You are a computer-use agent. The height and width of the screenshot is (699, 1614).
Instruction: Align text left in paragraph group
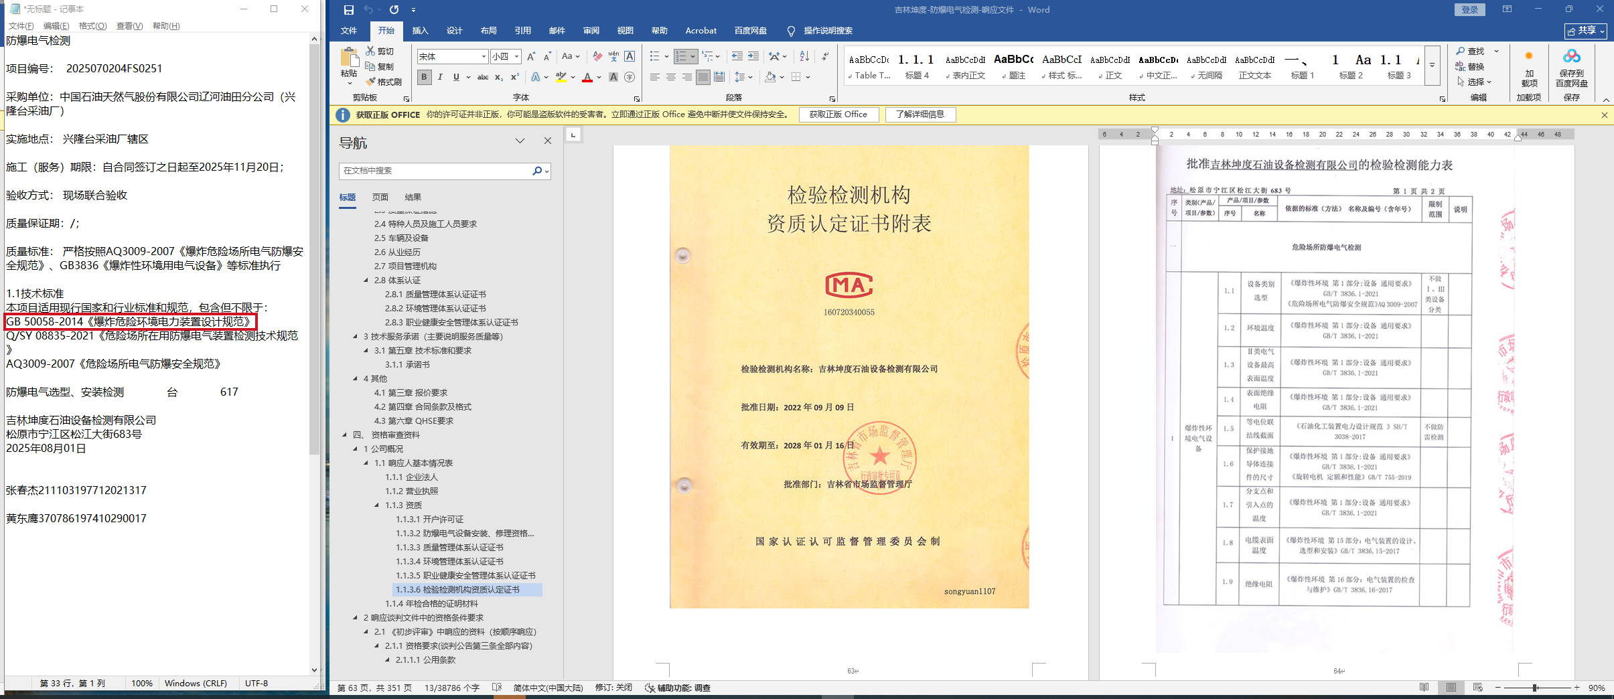tap(654, 77)
